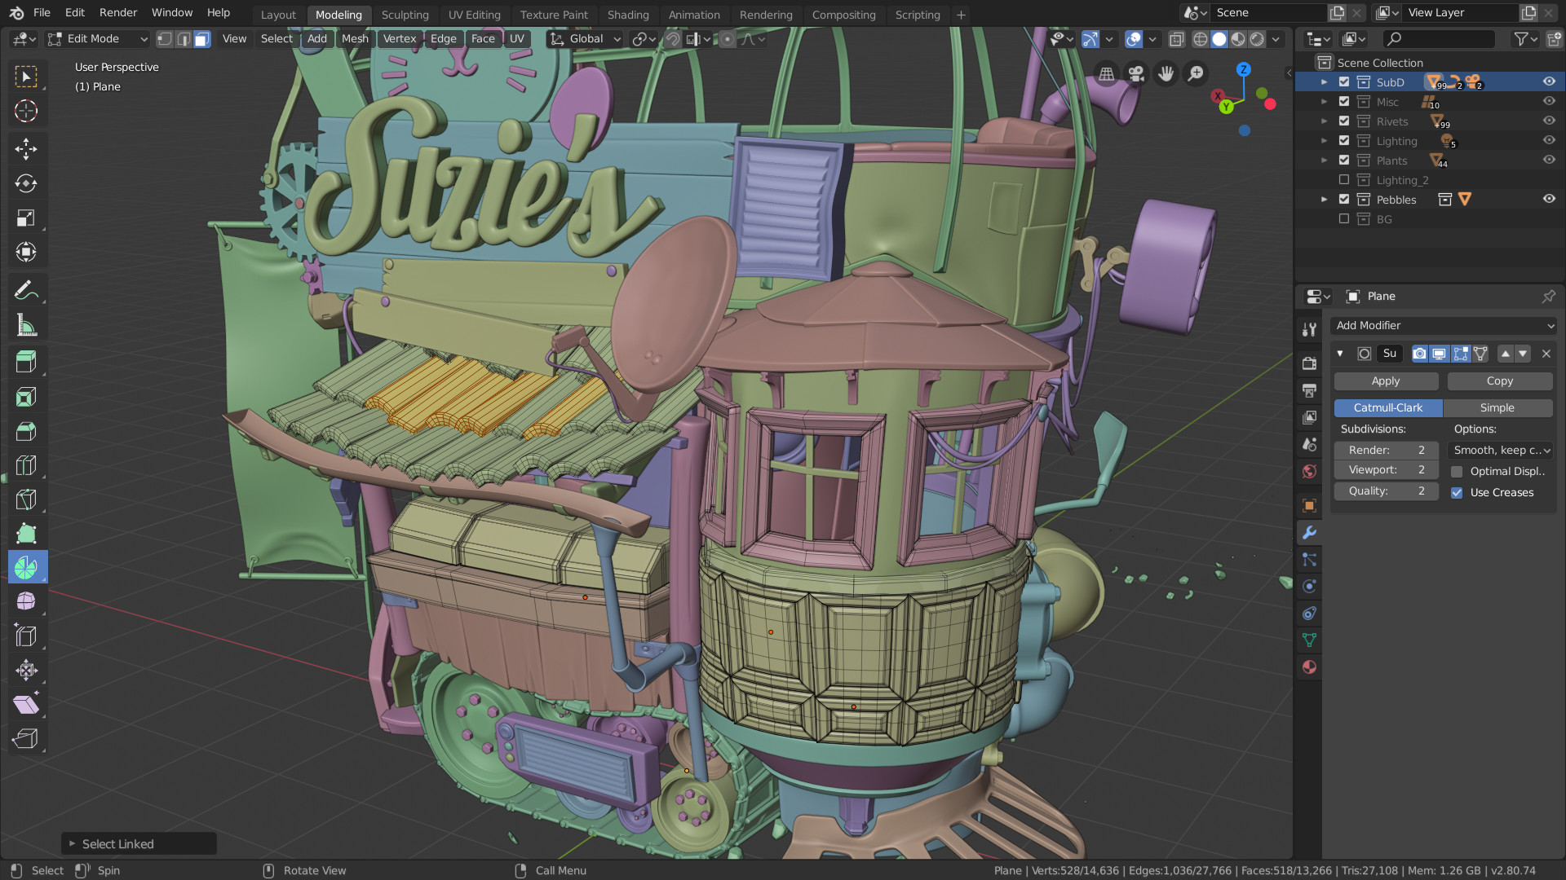The image size is (1566, 880).
Task: Toggle visibility of SubD collection
Action: coord(1550,81)
